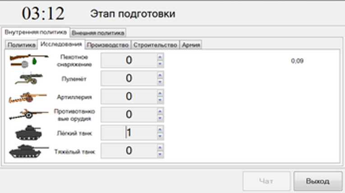Click the Пулемёт label
The width and height of the screenshot is (345, 193).
[x=74, y=79]
